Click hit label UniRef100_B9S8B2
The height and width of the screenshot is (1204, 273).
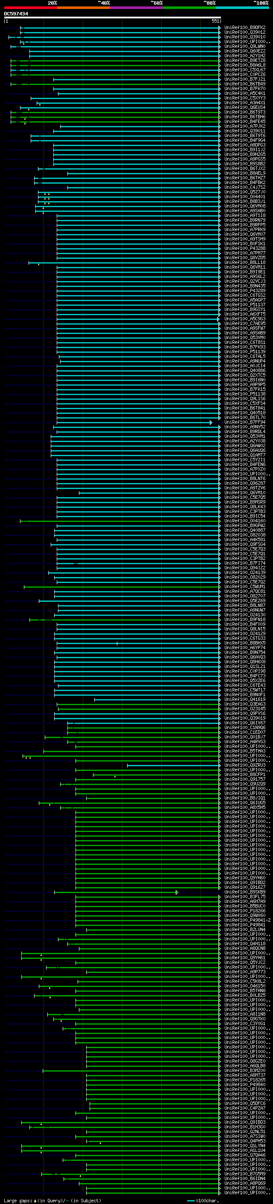coord(245,164)
